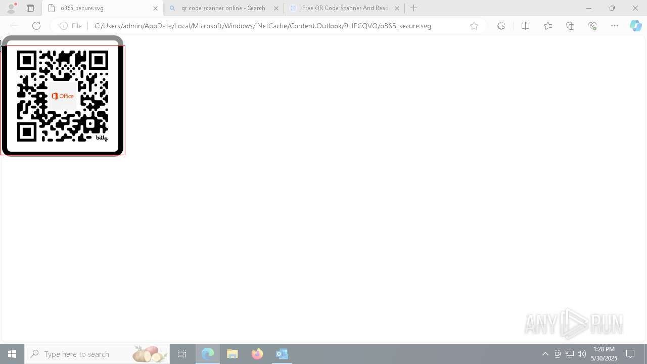Close the Free QR Code Scanner tab
The width and height of the screenshot is (647, 364).
(x=397, y=8)
